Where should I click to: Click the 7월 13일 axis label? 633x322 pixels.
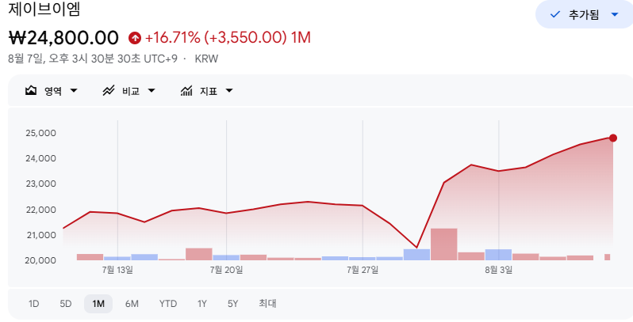(117, 270)
